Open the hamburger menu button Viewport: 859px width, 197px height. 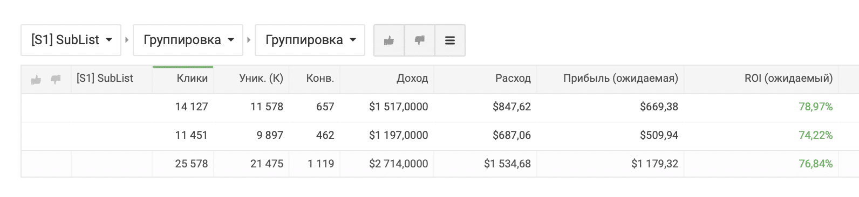[450, 40]
